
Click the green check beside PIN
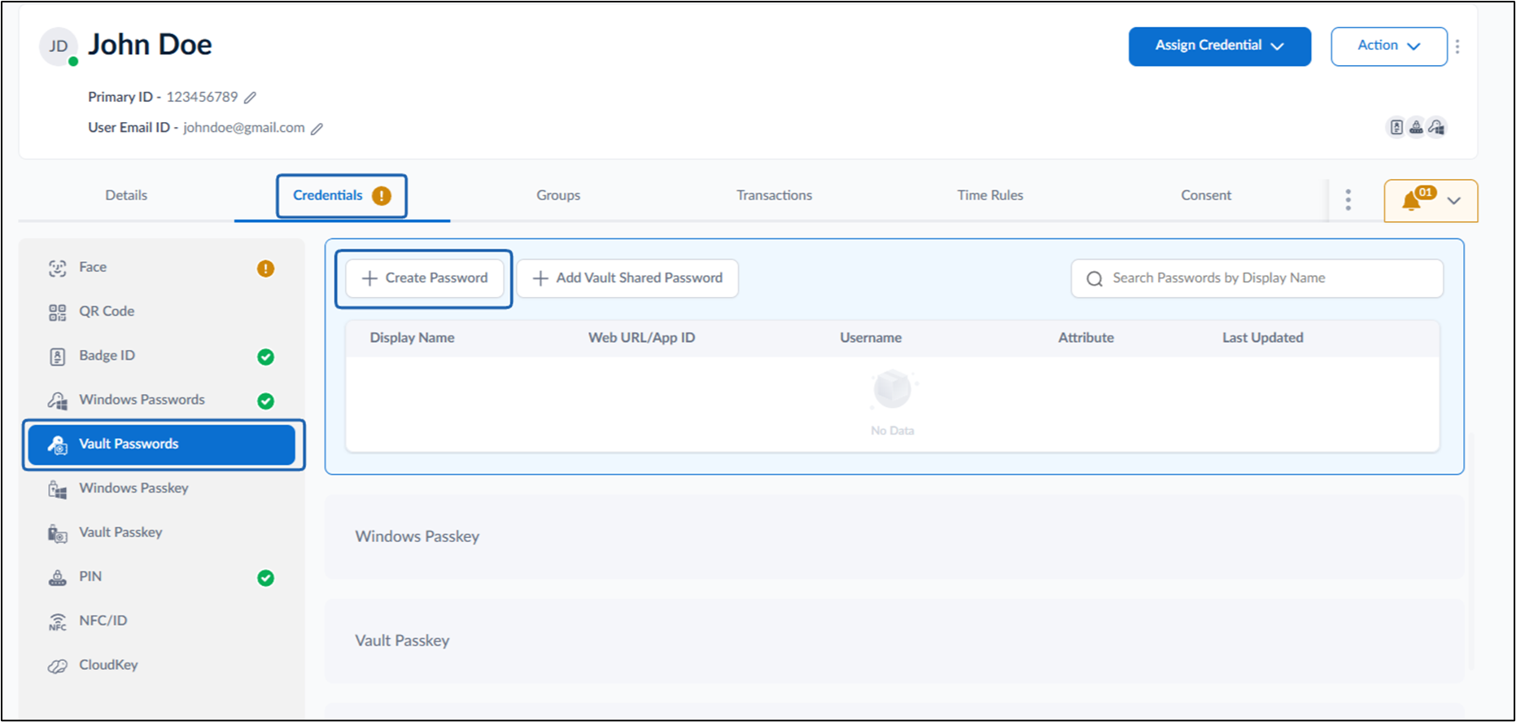click(266, 578)
